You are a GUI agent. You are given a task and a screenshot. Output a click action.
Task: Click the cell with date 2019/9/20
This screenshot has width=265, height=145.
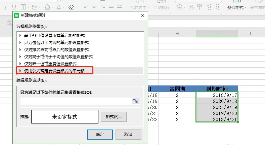217,113
